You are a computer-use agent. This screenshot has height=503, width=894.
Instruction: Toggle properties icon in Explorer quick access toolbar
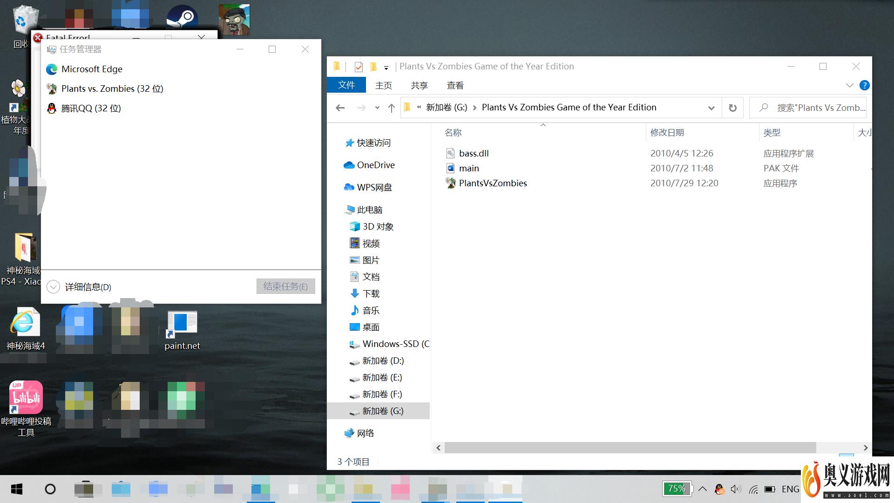tap(359, 67)
